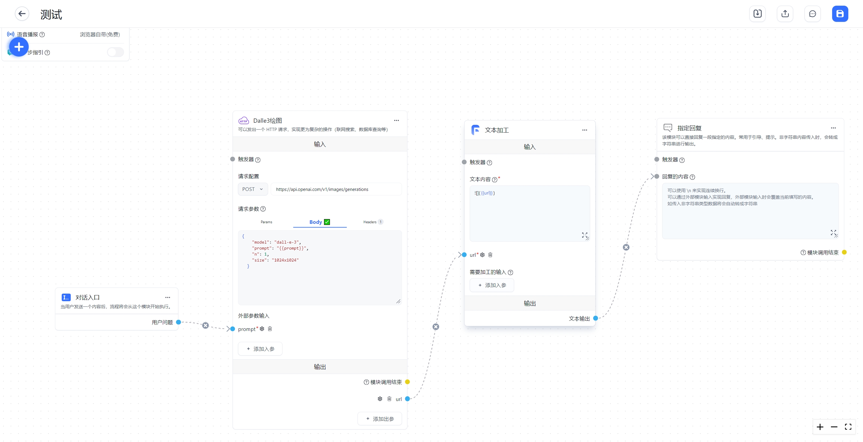The height and width of the screenshot is (442, 863).
Task: Open settings gear for url output
Action: (x=379, y=399)
